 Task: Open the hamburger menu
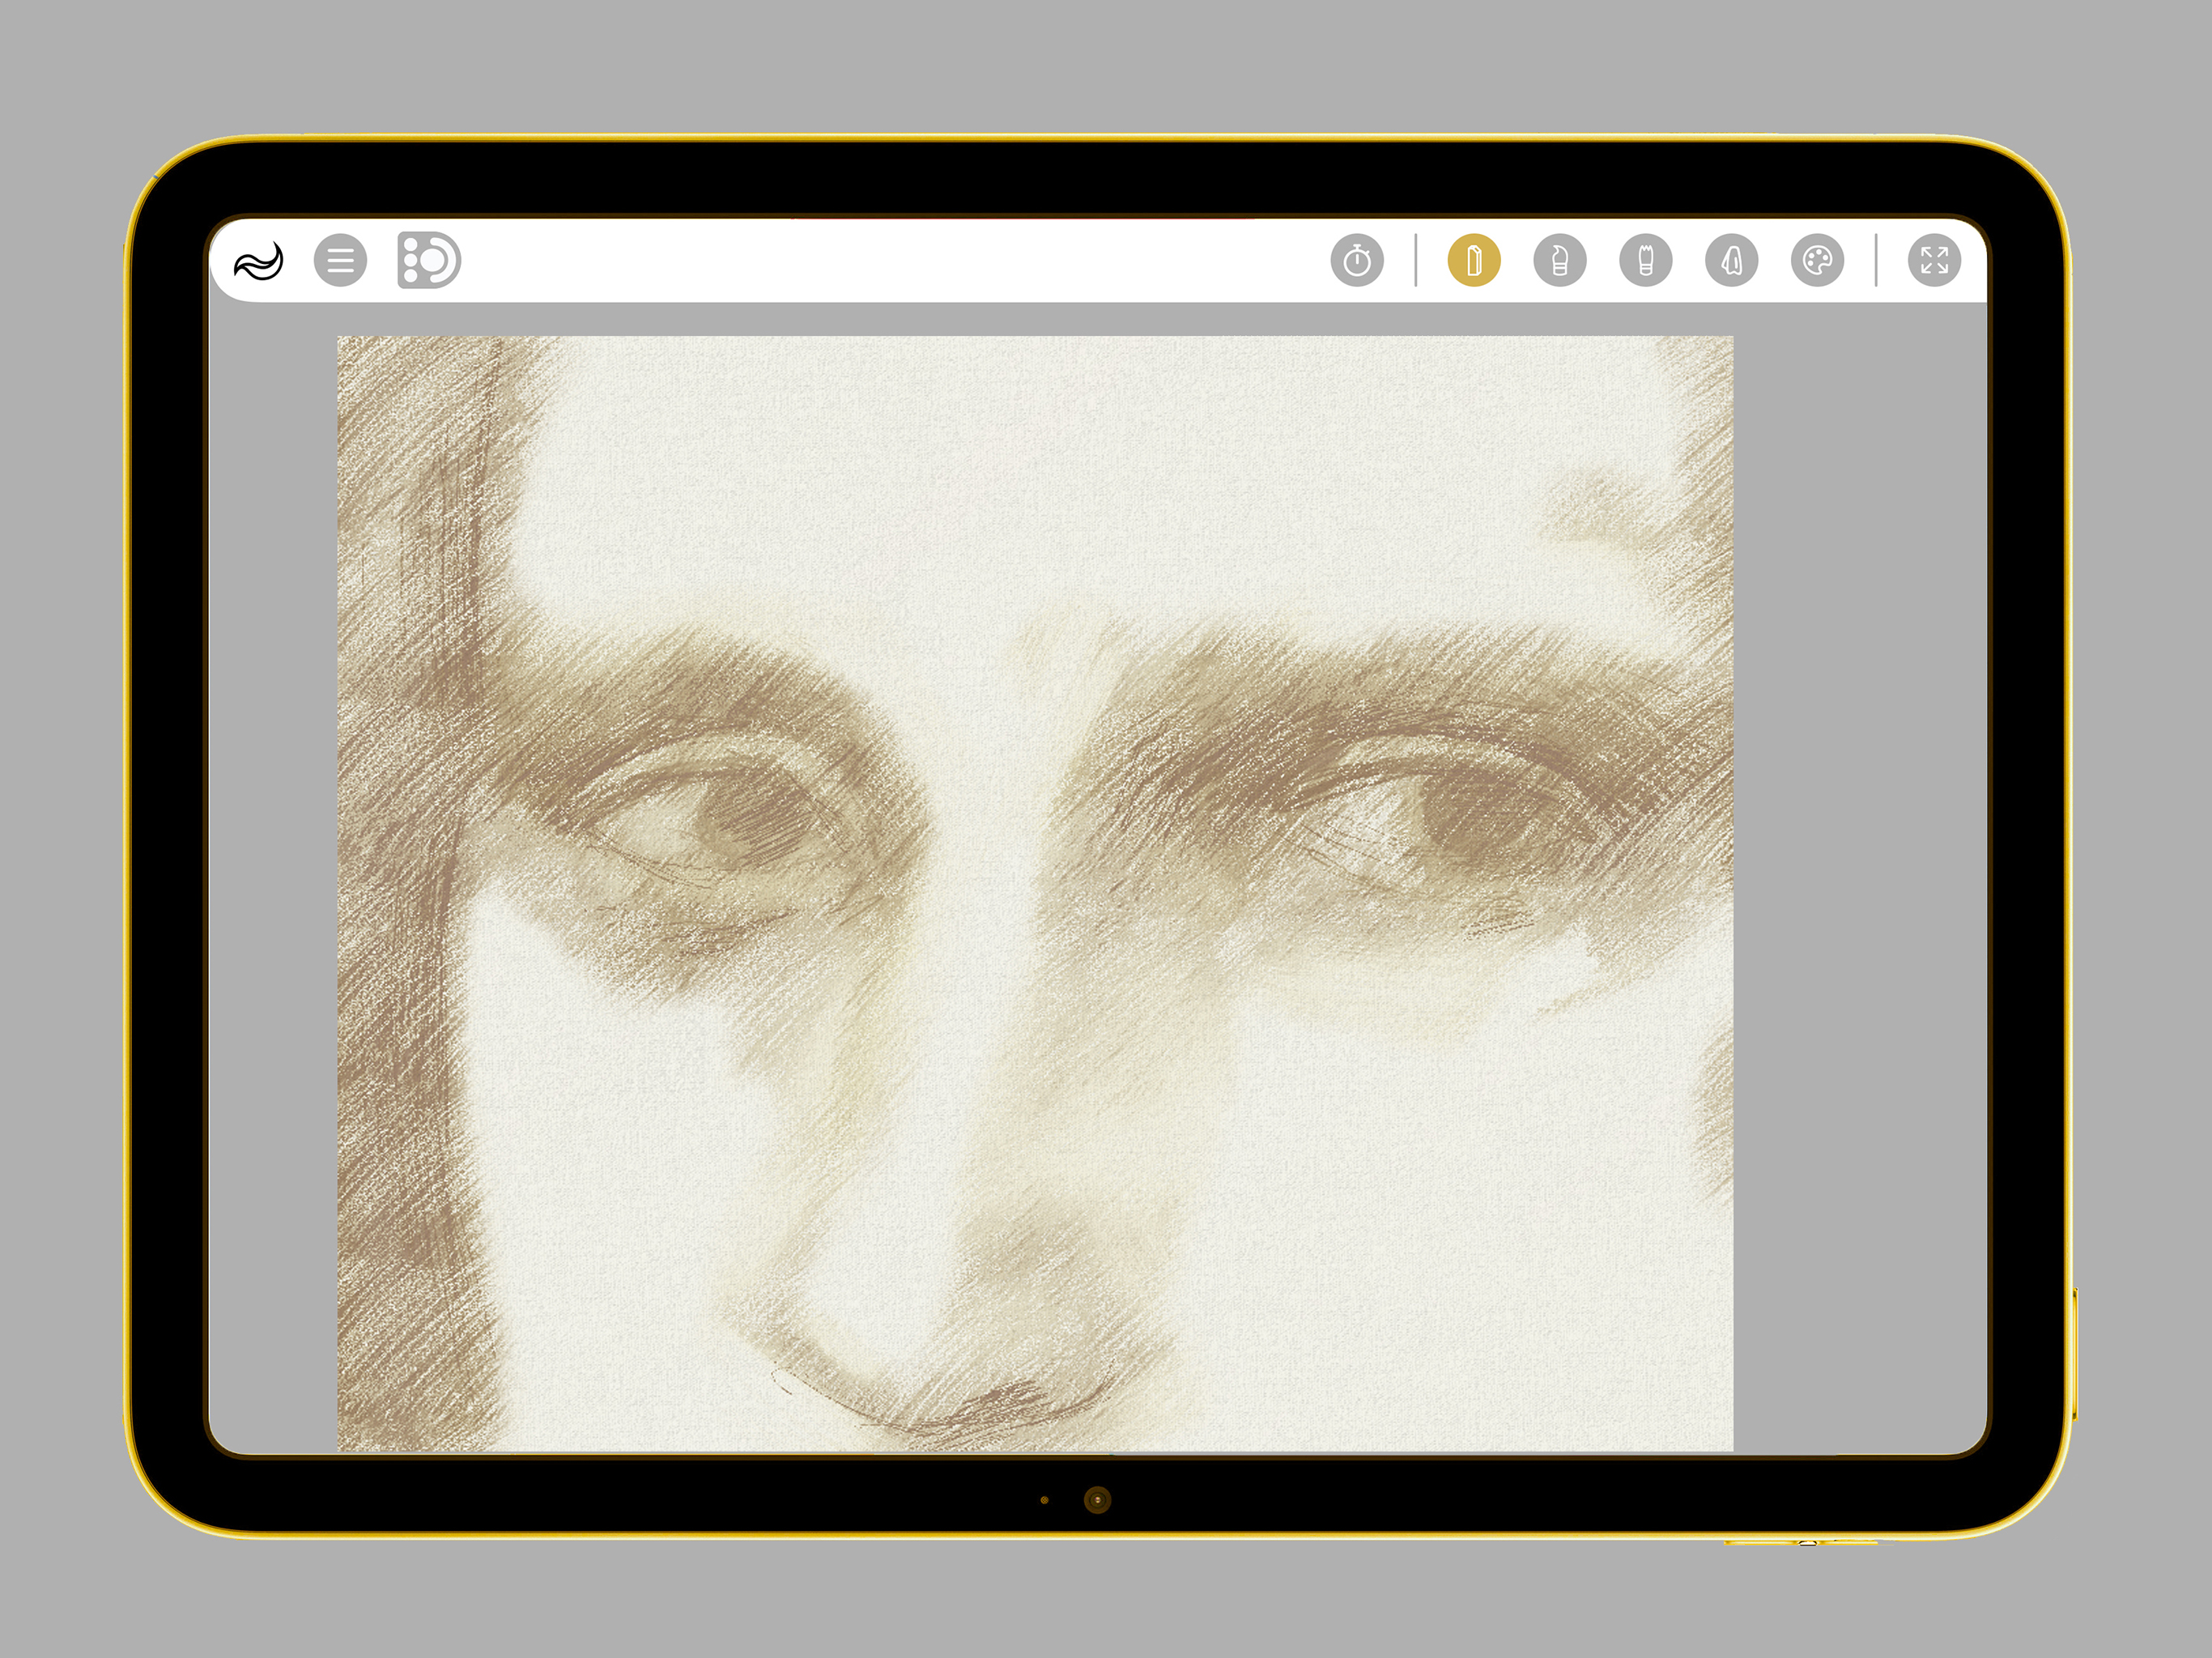coord(340,261)
